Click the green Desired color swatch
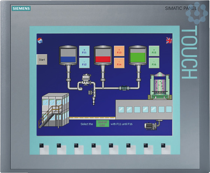The image size is (210, 173). [103, 124]
